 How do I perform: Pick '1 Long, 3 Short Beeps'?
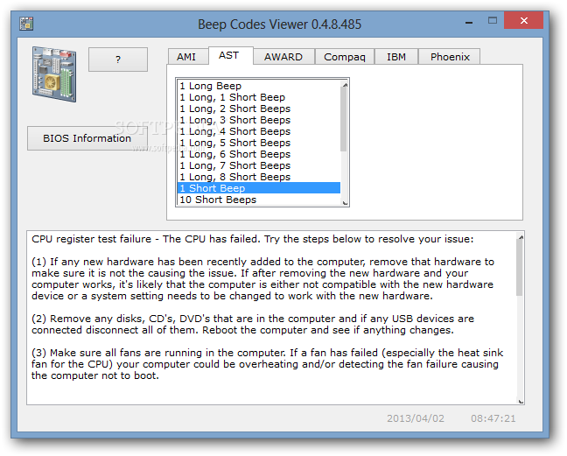click(259, 120)
